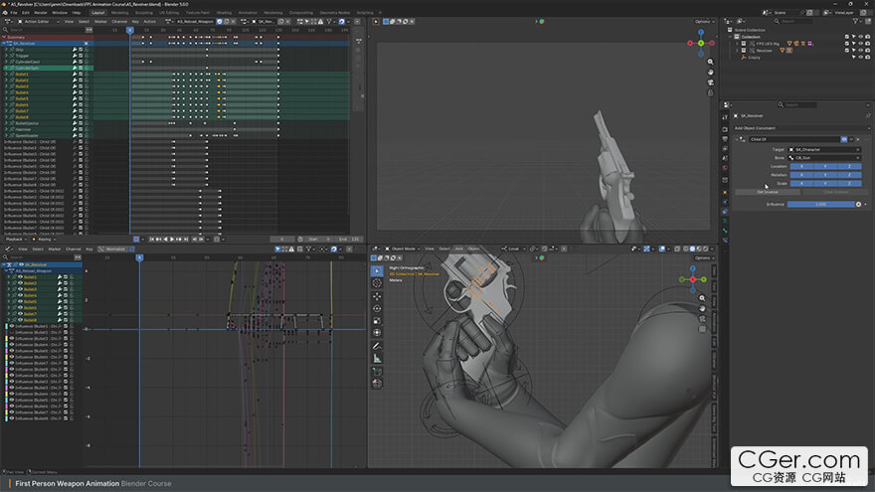Jump to first frame in playback controls
Image resolution: width=875 pixels, height=492 pixels.
coord(152,240)
